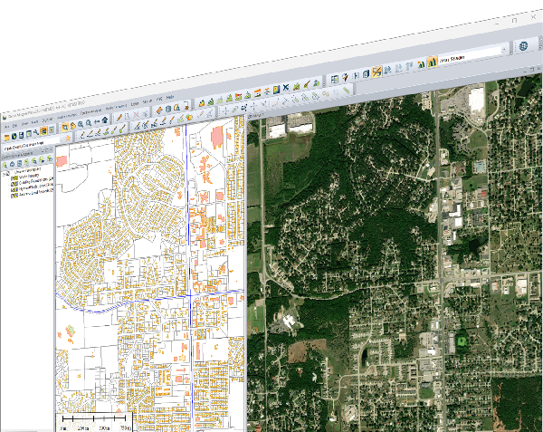This screenshot has width=543, height=432.
Task: Click the Zoom Out minus magnifier icon
Action: point(89,122)
